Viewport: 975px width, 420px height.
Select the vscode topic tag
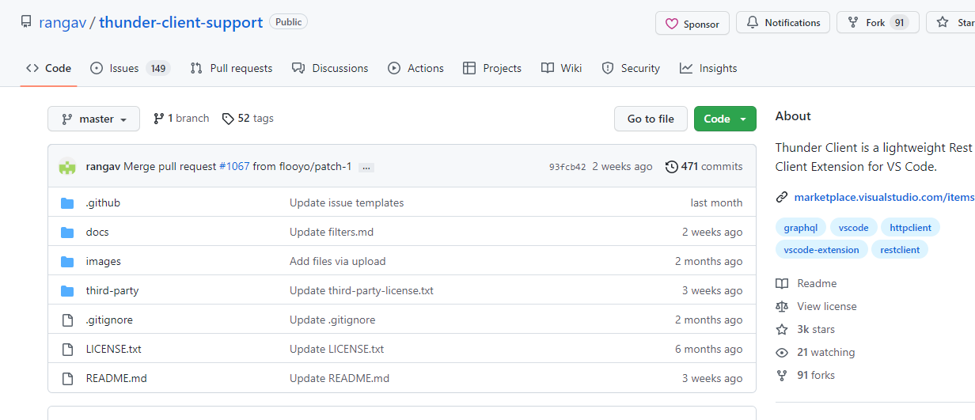[853, 228]
